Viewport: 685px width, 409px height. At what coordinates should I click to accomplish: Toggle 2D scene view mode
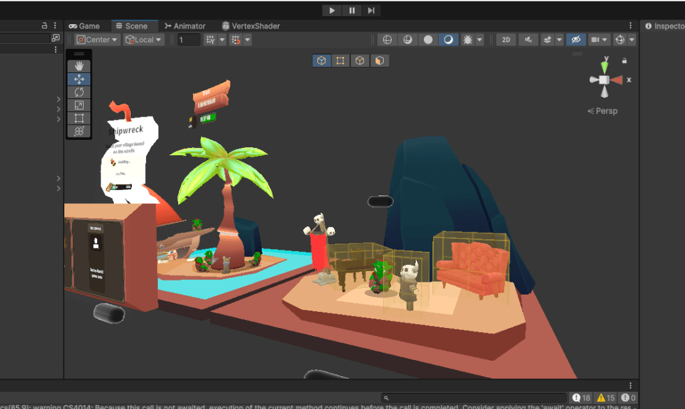506,39
